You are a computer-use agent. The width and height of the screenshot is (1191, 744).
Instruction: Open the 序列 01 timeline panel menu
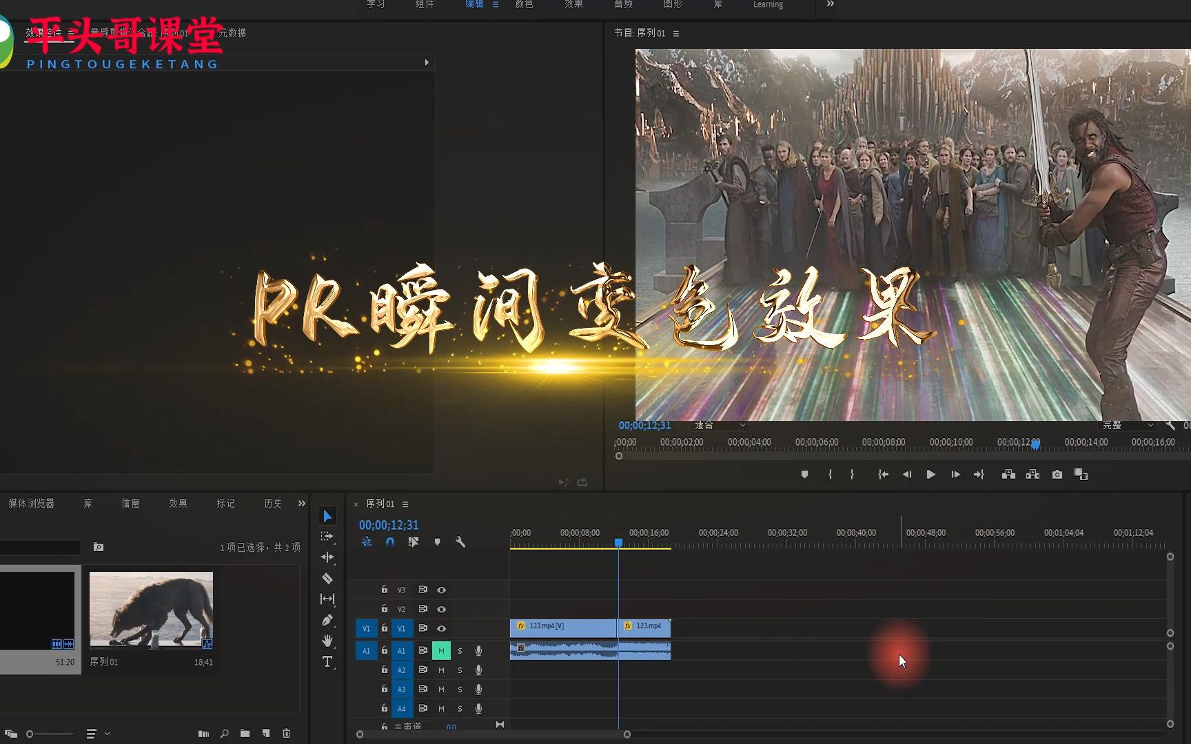pos(405,504)
